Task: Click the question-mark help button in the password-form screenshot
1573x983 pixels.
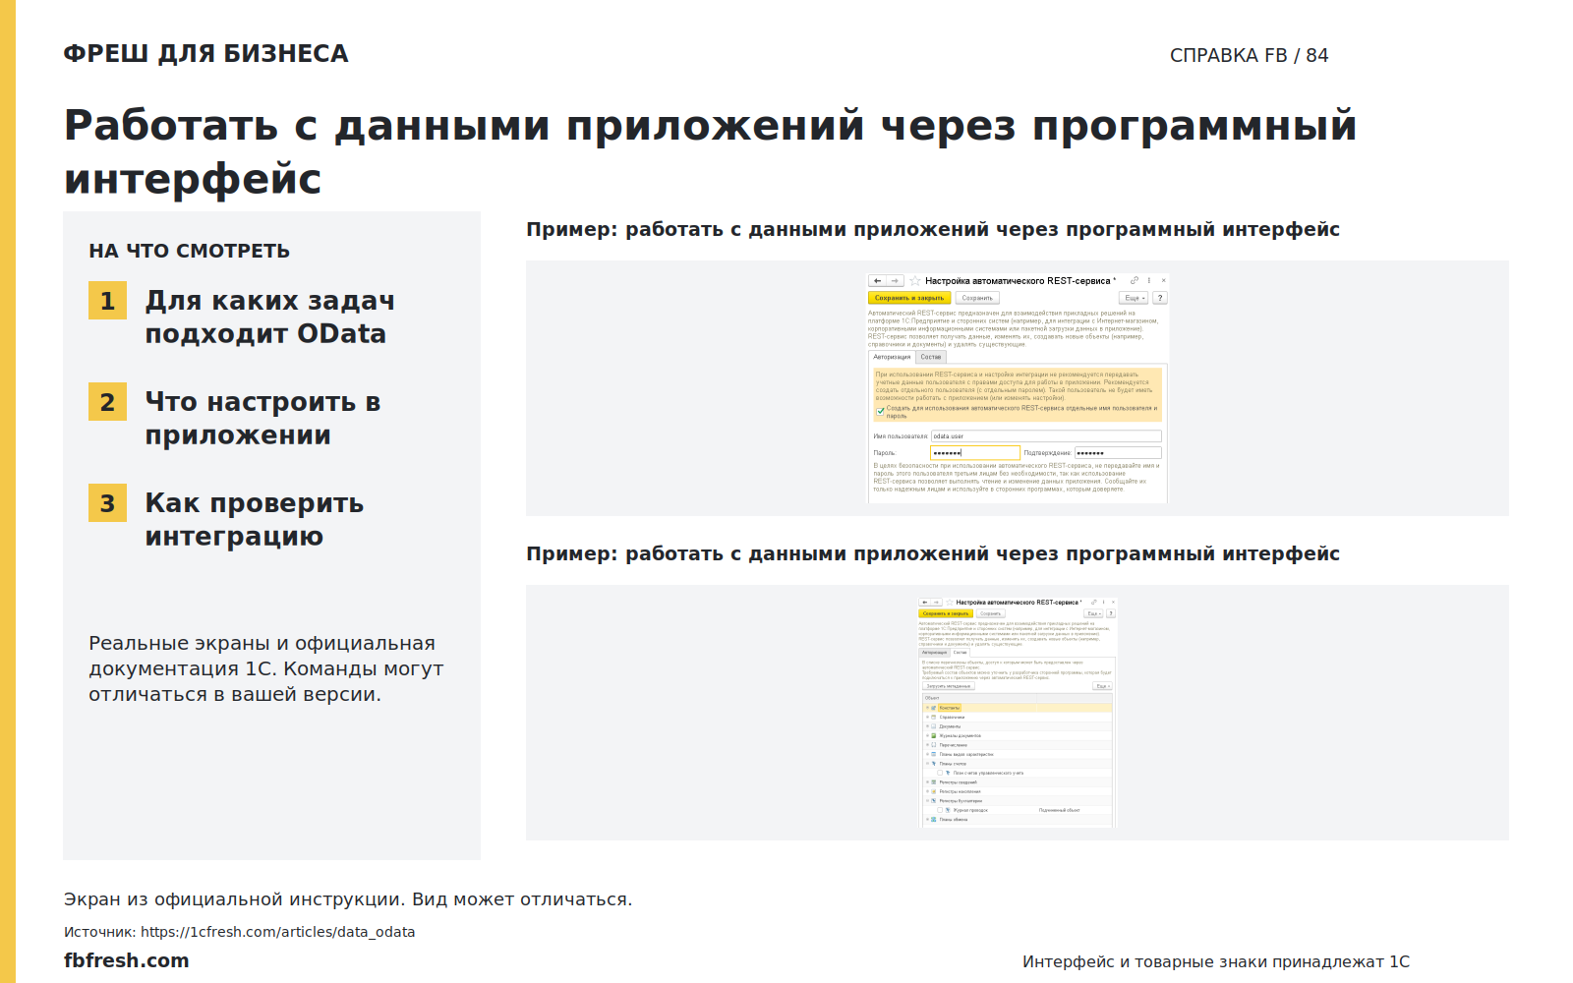Action: point(1160,298)
